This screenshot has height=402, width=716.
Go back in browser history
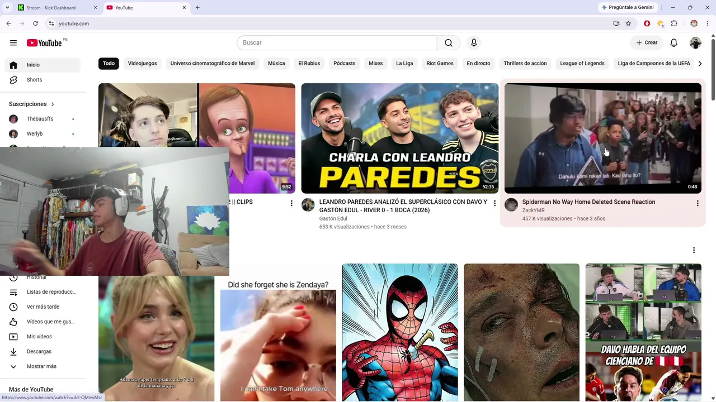[x=8, y=23]
